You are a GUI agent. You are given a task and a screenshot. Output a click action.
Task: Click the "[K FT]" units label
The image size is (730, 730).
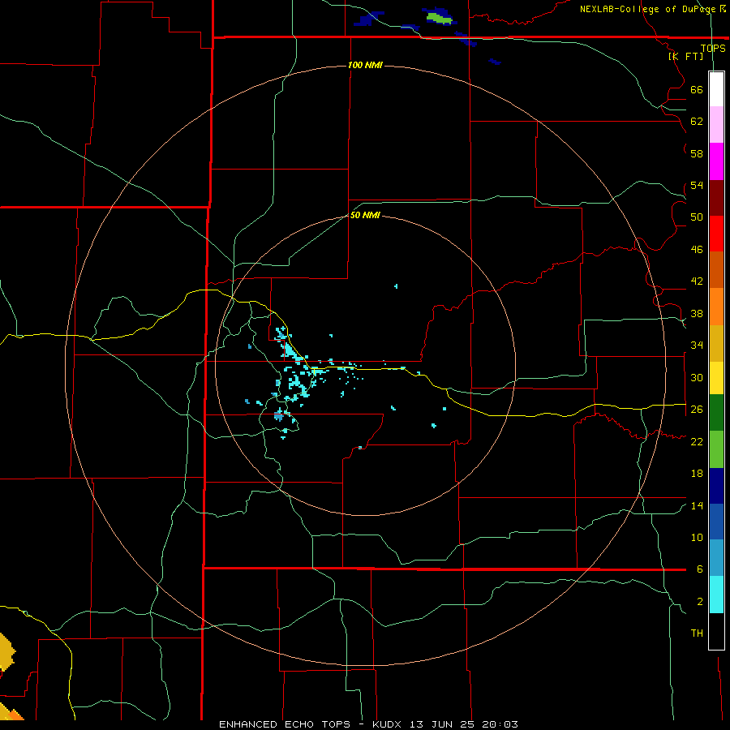pyautogui.click(x=685, y=56)
